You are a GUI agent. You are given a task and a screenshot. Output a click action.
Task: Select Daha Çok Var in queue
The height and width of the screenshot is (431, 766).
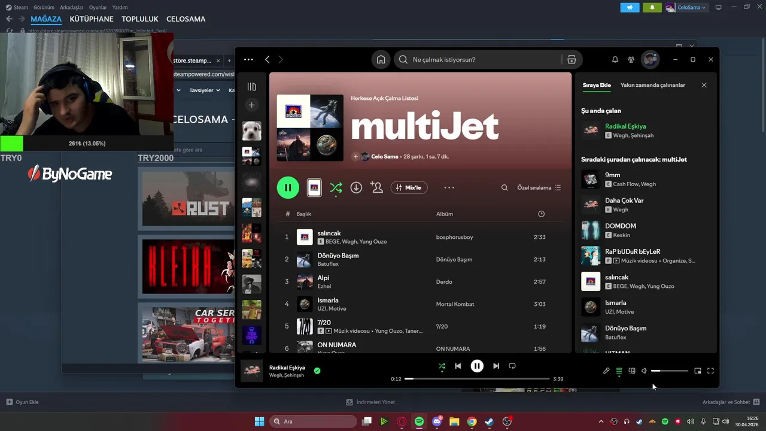[645, 205]
